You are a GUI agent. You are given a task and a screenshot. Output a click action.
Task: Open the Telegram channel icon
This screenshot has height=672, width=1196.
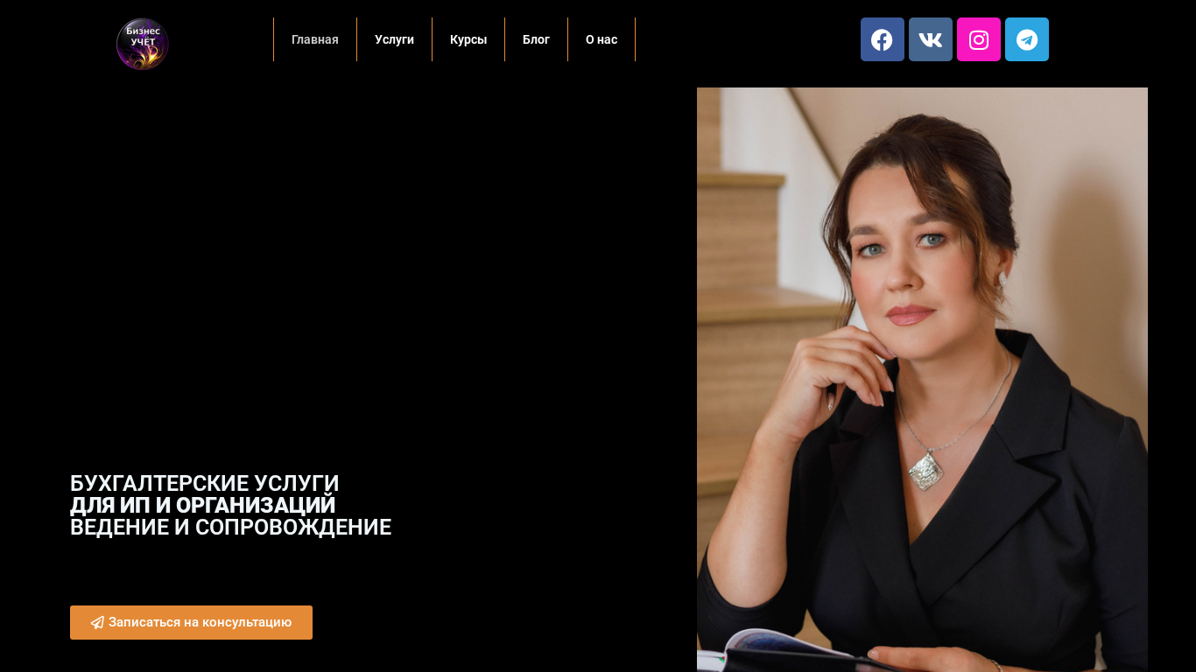(1026, 39)
